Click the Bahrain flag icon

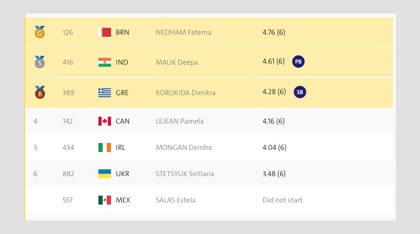coord(105,33)
